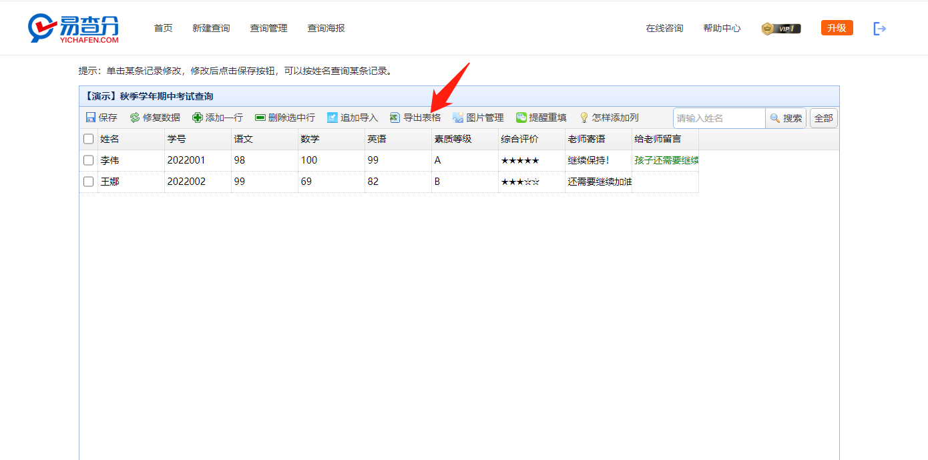
Task: Click 导出表格 to export table
Action: tap(415, 118)
